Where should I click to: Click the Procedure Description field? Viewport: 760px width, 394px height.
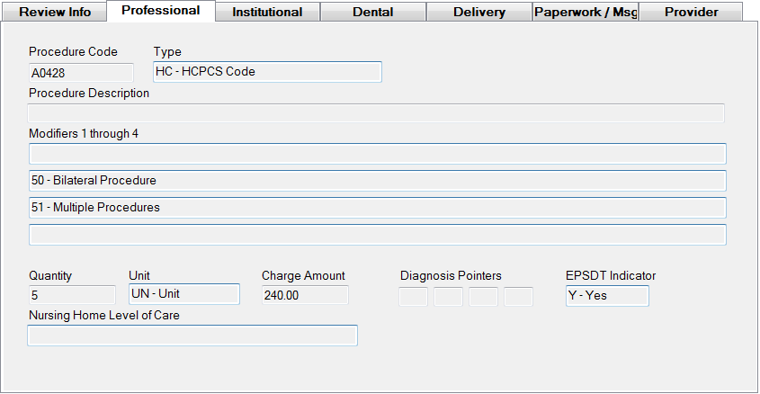point(376,113)
